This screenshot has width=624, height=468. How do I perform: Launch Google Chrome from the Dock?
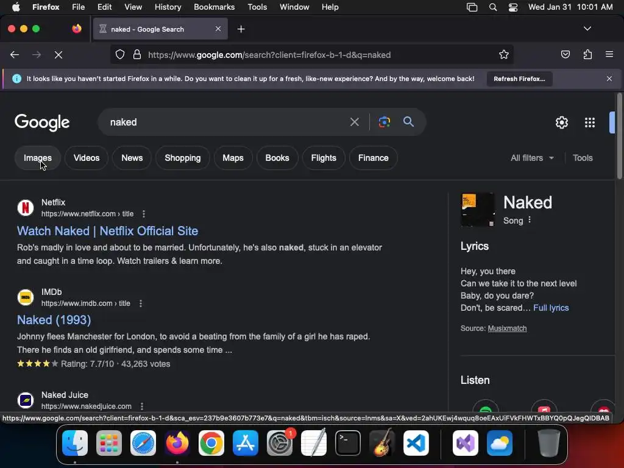(211, 443)
